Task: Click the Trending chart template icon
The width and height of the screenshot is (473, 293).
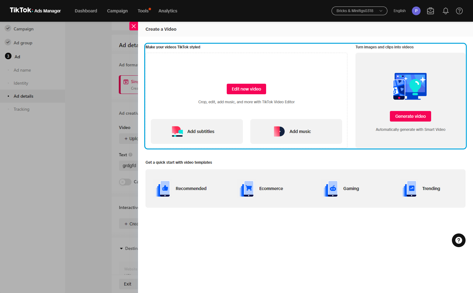Action: [410, 189]
